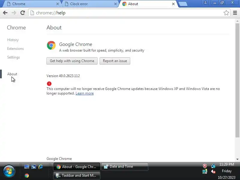Viewport: 240px width, 180px height.
Task: Click the forward navigation arrow
Action: click(x=14, y=13)
